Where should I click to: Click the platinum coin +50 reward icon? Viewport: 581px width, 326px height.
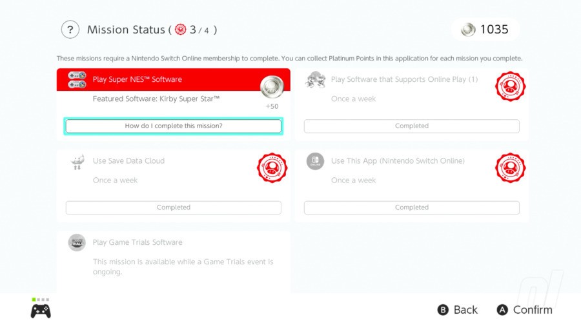pyautogui.click(x=272, y=88)
